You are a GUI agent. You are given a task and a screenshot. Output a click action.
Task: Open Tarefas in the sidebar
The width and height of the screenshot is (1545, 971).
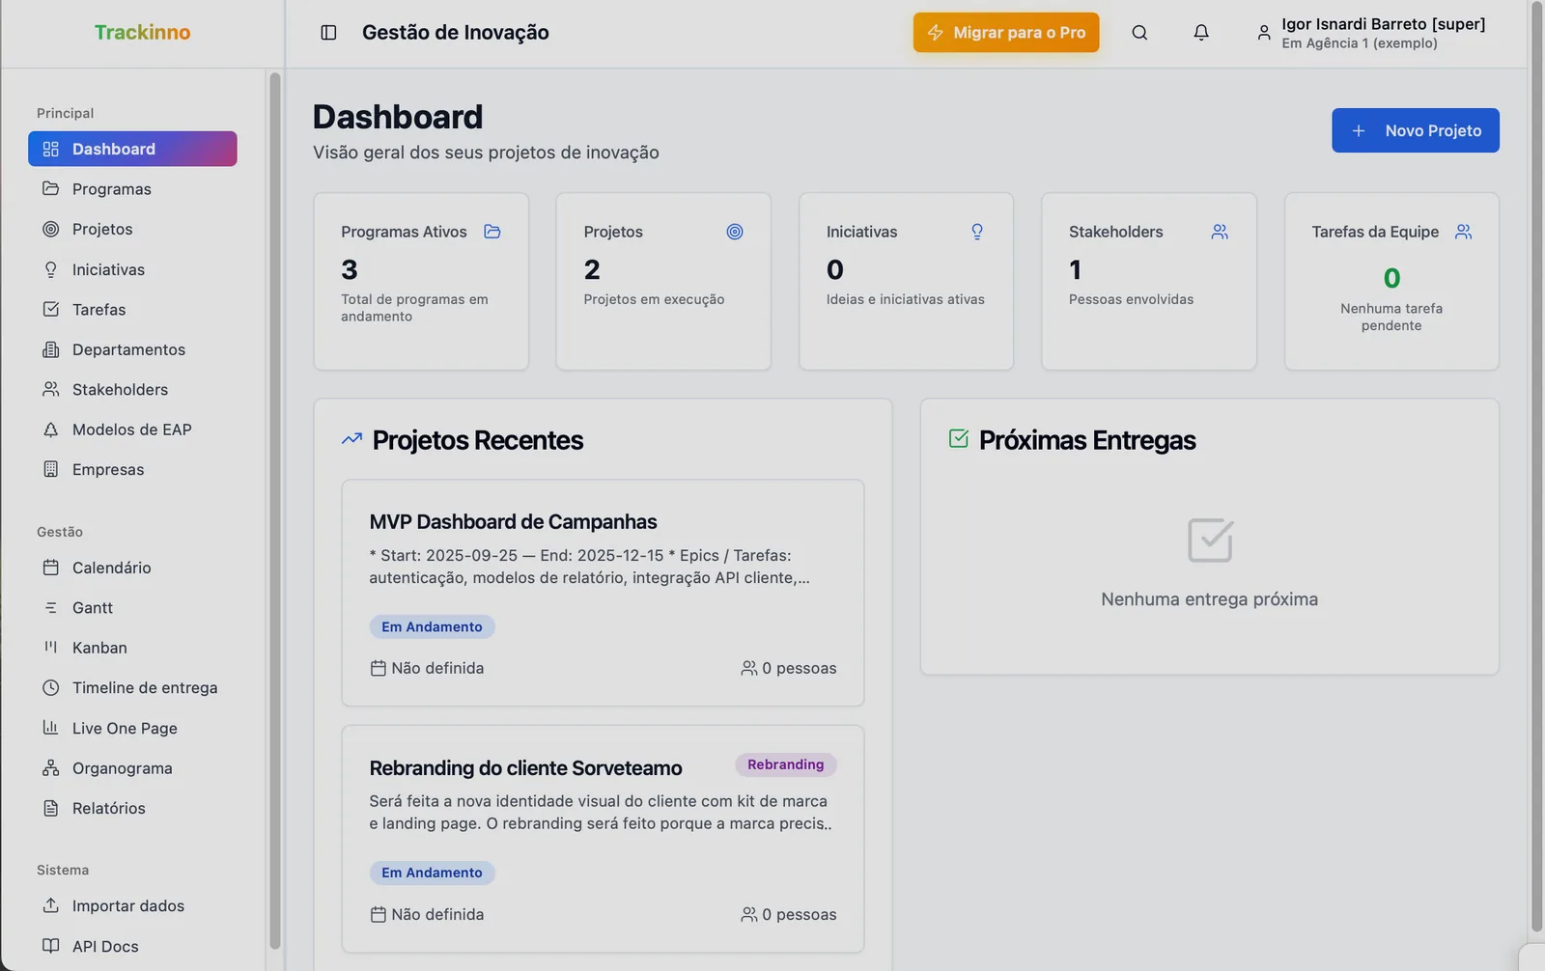click(132, 309)
